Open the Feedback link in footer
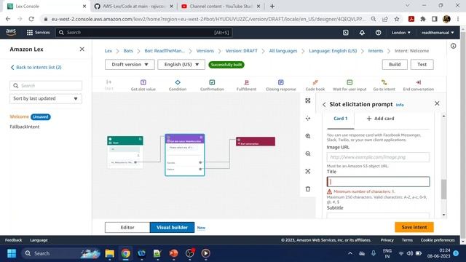Image resolution: width=466 pixels, height=262 pixels. tap(13, 240)
